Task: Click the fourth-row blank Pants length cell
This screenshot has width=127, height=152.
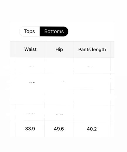Action: pos(92,113)
